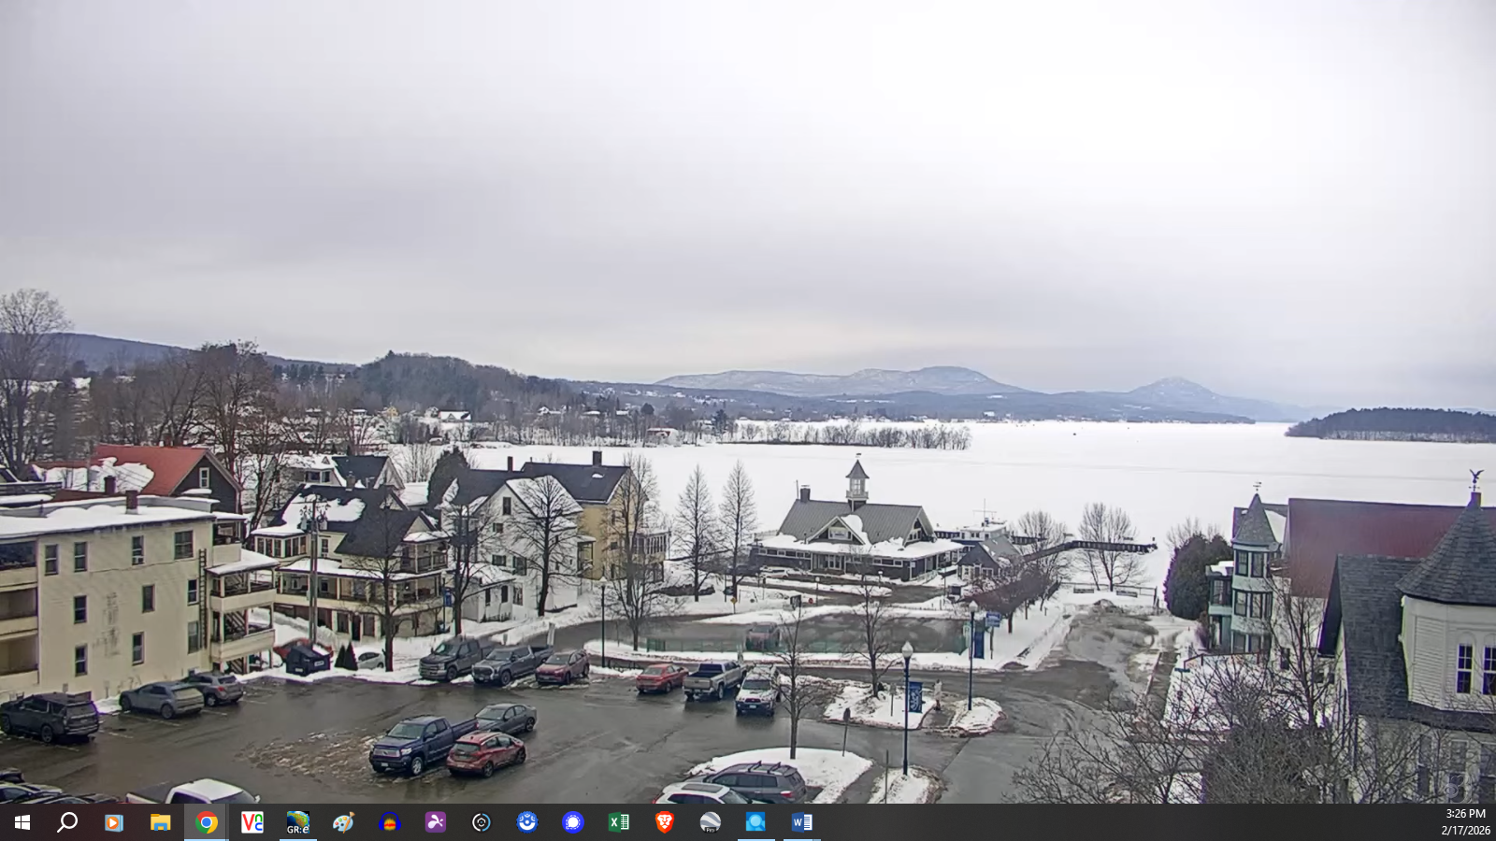
Task: Launch the paint palette app
Action: tap(344, 822)
